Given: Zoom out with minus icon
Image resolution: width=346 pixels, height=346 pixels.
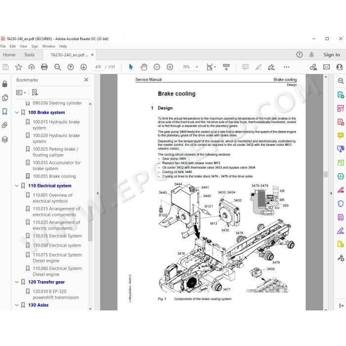Looking at the screenshot, I should tap(157, 67).
